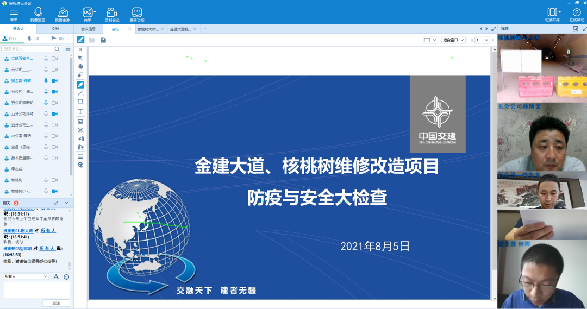
Task: Open the color palette tool
Action: point(80,165)
